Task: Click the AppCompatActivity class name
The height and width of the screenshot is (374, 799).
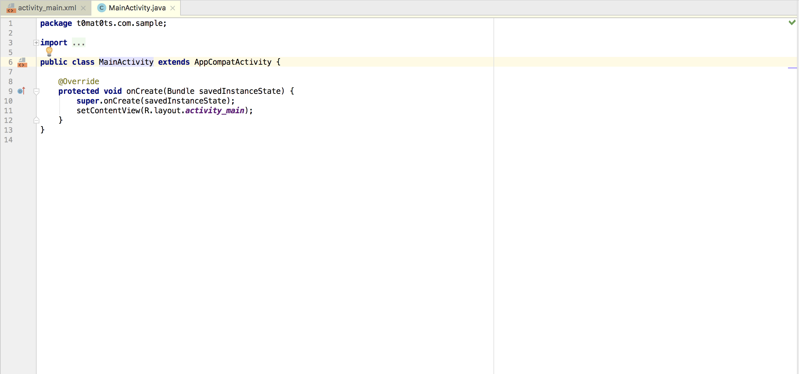Action: pyautogui.click(x=233, y=62)
